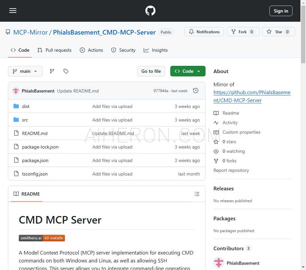The image size is (306, 270).
Task: Open the Activity link
Action: pyautogui.click(x=230, y=122)
